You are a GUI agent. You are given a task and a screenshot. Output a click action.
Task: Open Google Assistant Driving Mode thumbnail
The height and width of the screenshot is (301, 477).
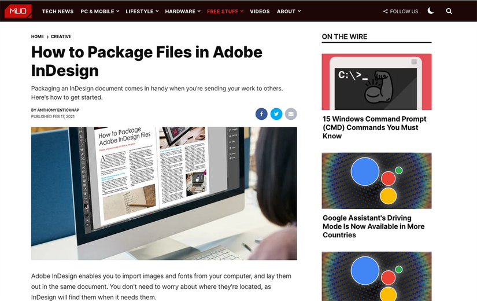click(x=376, y=181)
